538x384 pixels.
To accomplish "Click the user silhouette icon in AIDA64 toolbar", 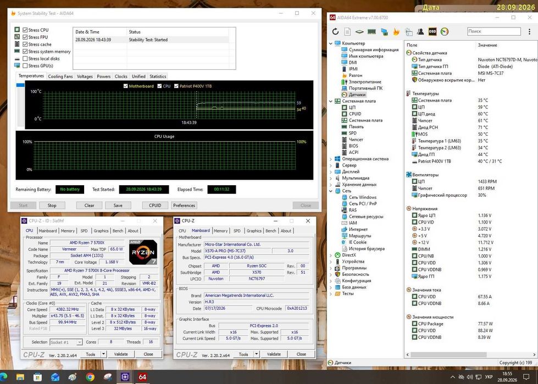I will pyautogui.click(x=420, y=31).
